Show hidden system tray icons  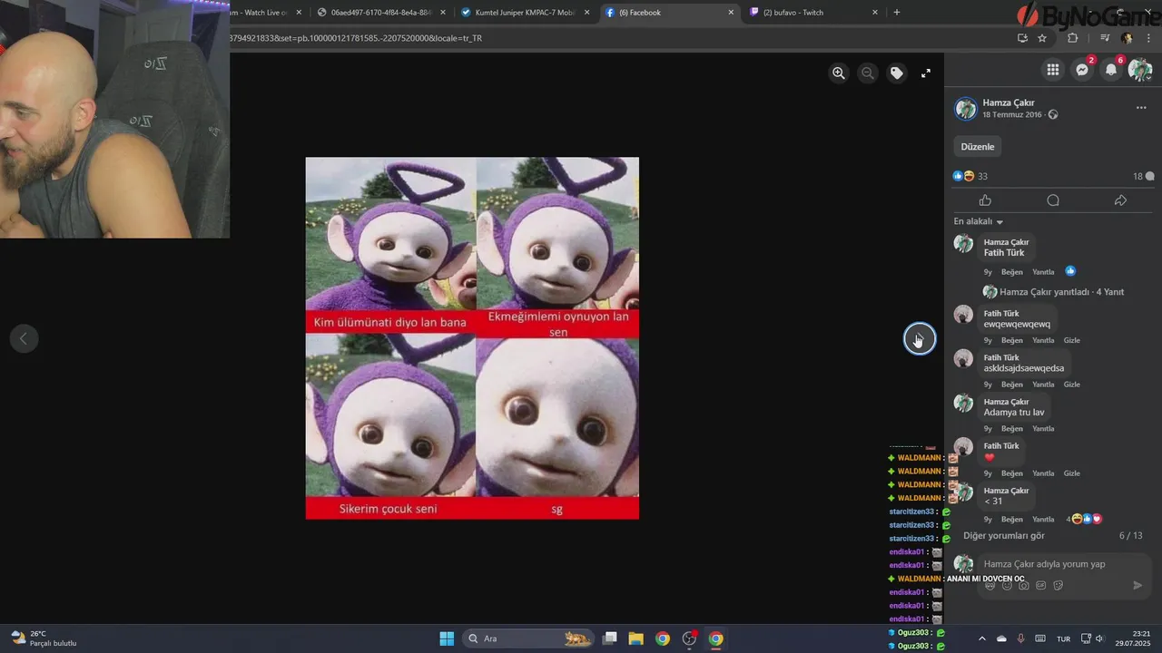(x=981, y=638)
